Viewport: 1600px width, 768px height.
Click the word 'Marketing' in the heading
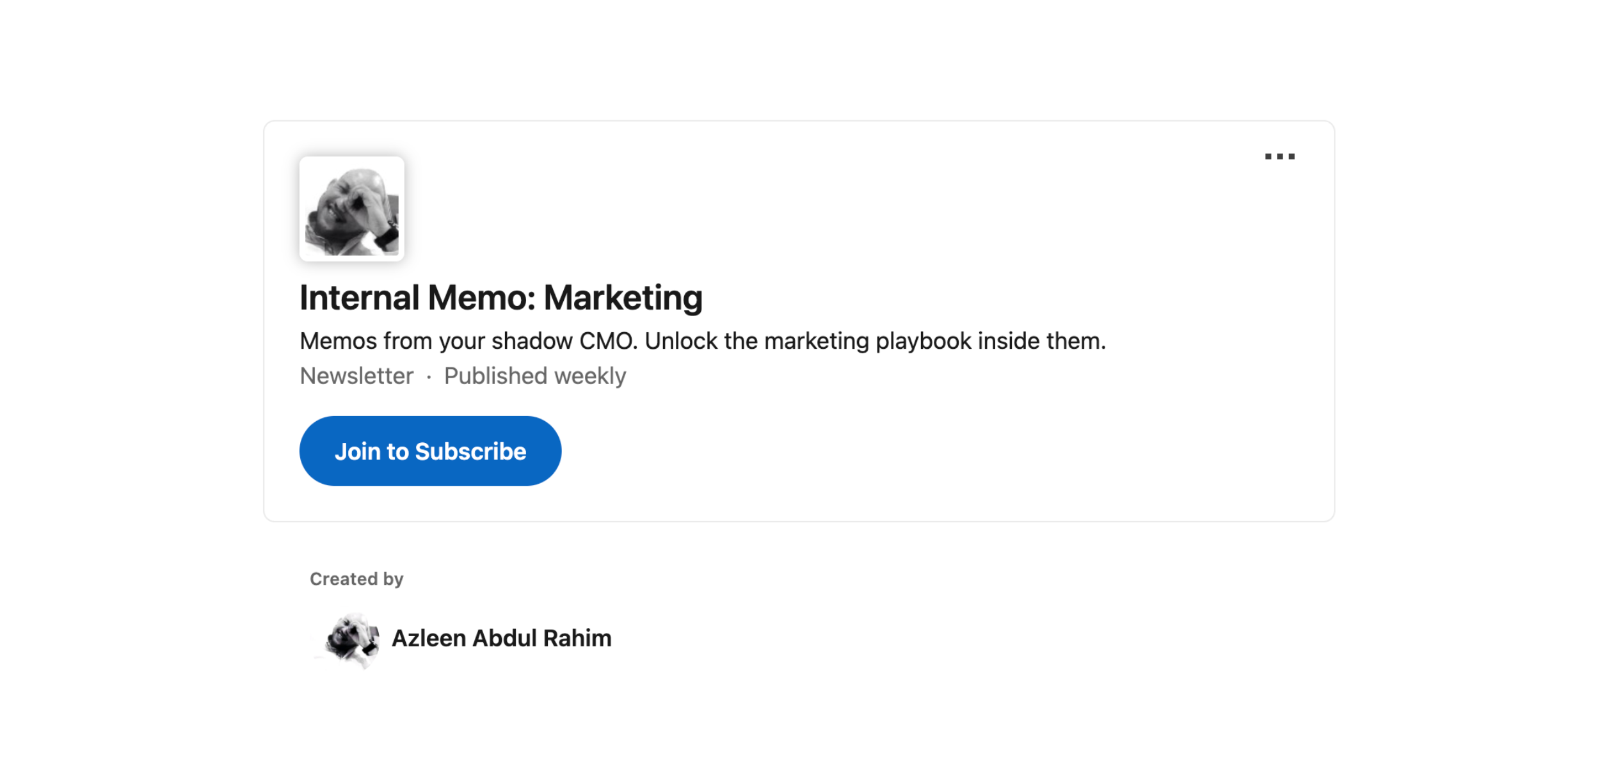coord(623,298)
